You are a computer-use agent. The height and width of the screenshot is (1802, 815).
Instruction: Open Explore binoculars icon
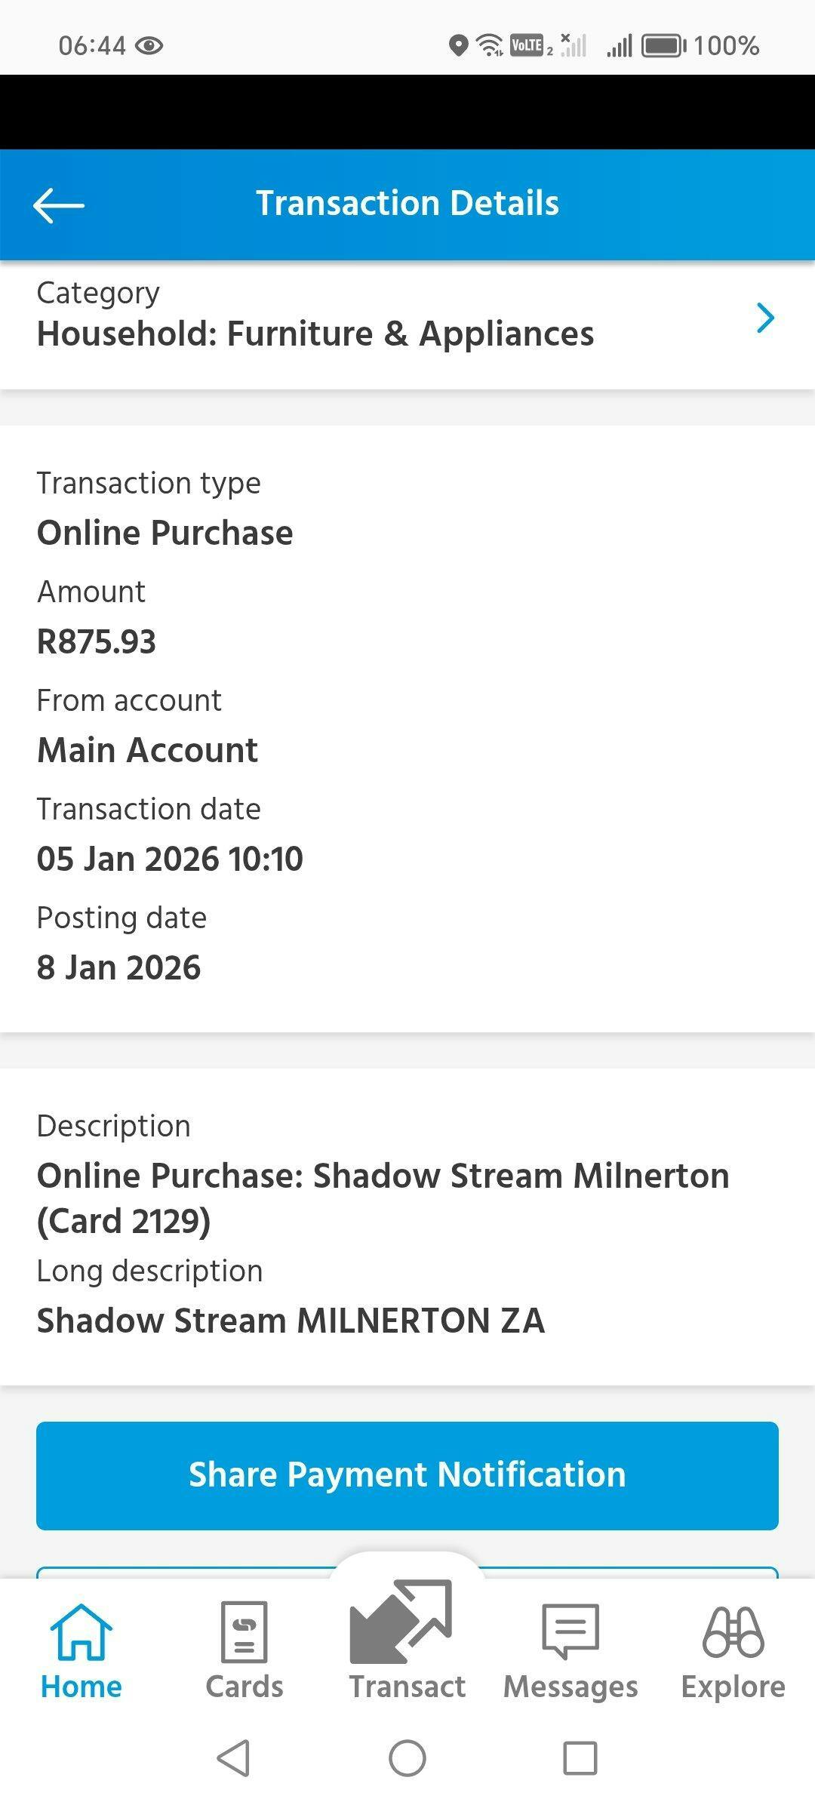[733, 1631]
